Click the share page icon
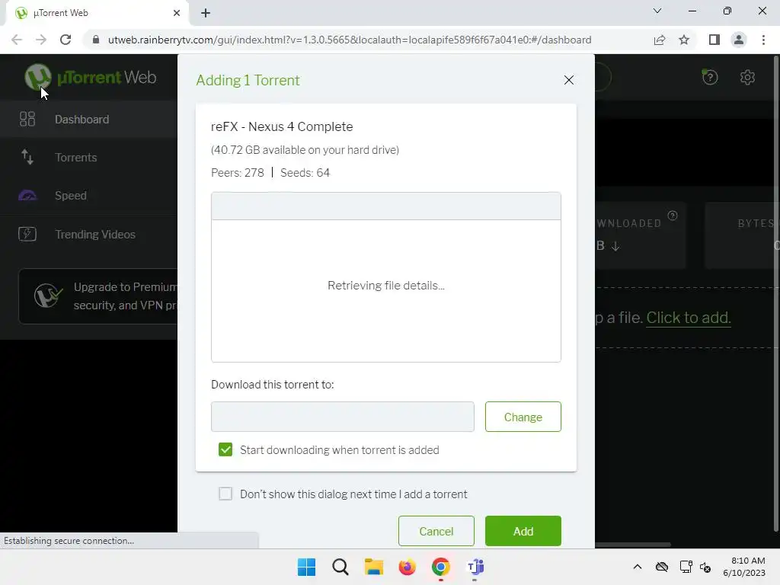The width and height of the screenshot is (780, 585). coord(660,40)
